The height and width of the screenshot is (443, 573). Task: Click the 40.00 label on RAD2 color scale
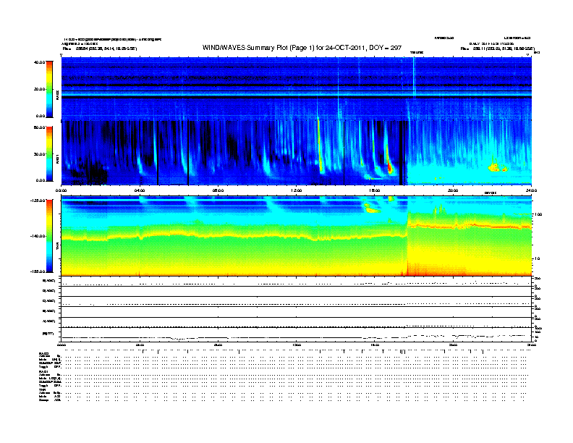39,62
